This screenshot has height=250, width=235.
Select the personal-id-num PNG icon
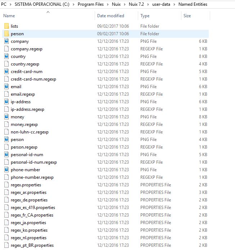coord(6,154)
